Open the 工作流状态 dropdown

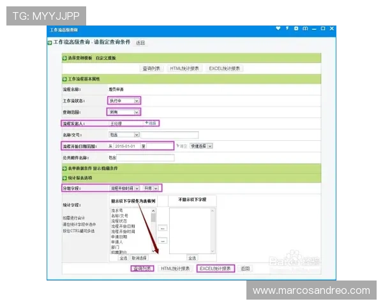point(124,101)
